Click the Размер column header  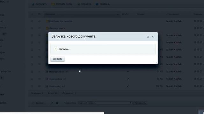(140, 14)
